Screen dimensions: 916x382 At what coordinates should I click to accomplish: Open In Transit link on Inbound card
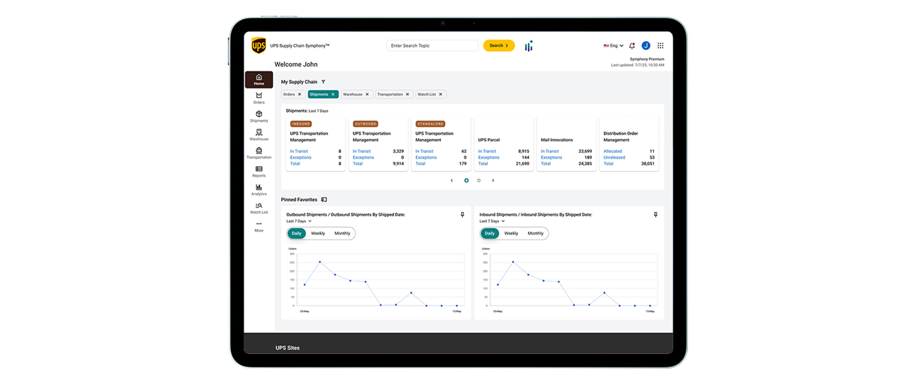[299, 152]
